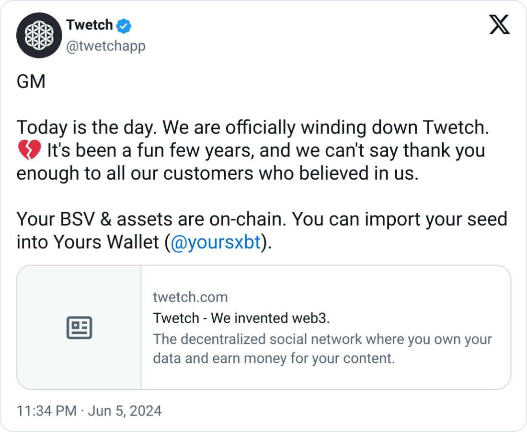Click the blue verified badge
The image size is (527, 432).
click(x=124, y=26)
